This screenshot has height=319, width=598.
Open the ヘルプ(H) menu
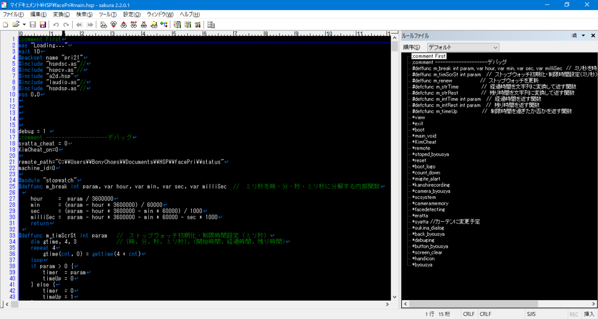[x=190, y=14]
